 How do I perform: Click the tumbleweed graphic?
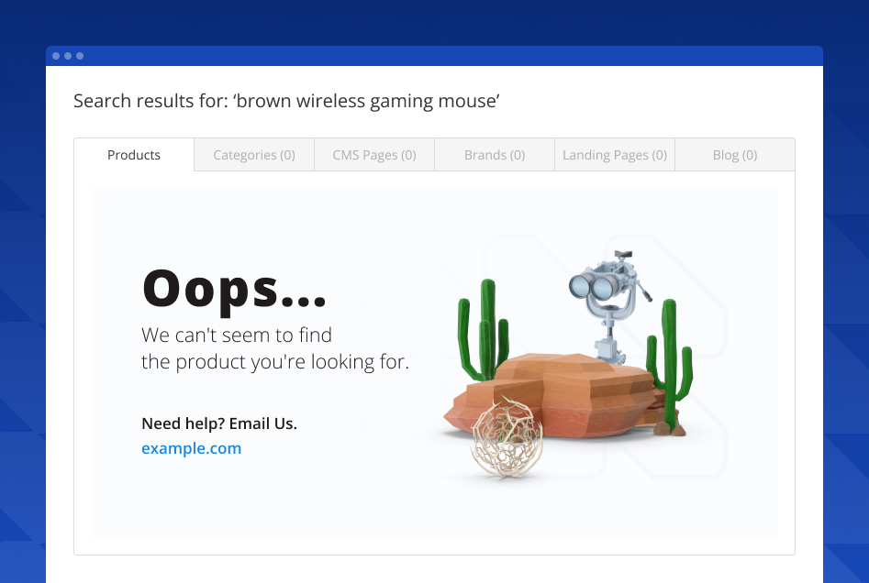coord(507,437)
